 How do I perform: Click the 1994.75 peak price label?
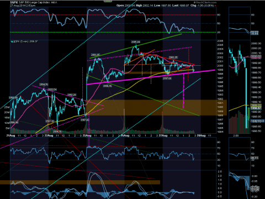[x=44, y=85]
